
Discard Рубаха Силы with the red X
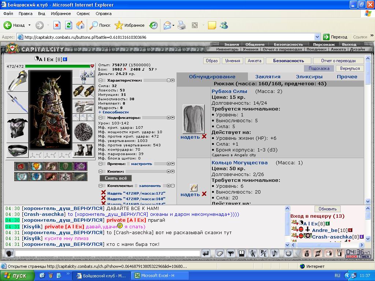[x=204, y=136]
